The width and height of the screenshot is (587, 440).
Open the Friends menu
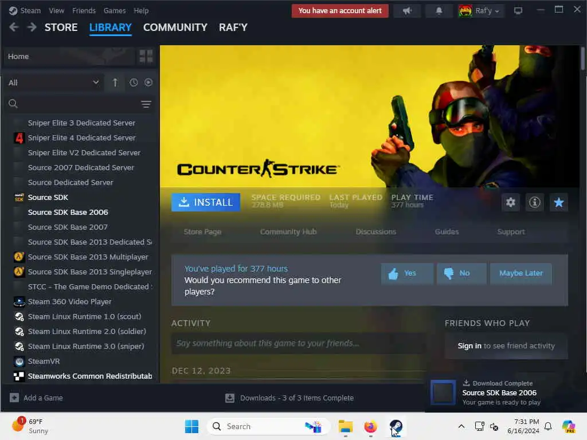point(84,10)
